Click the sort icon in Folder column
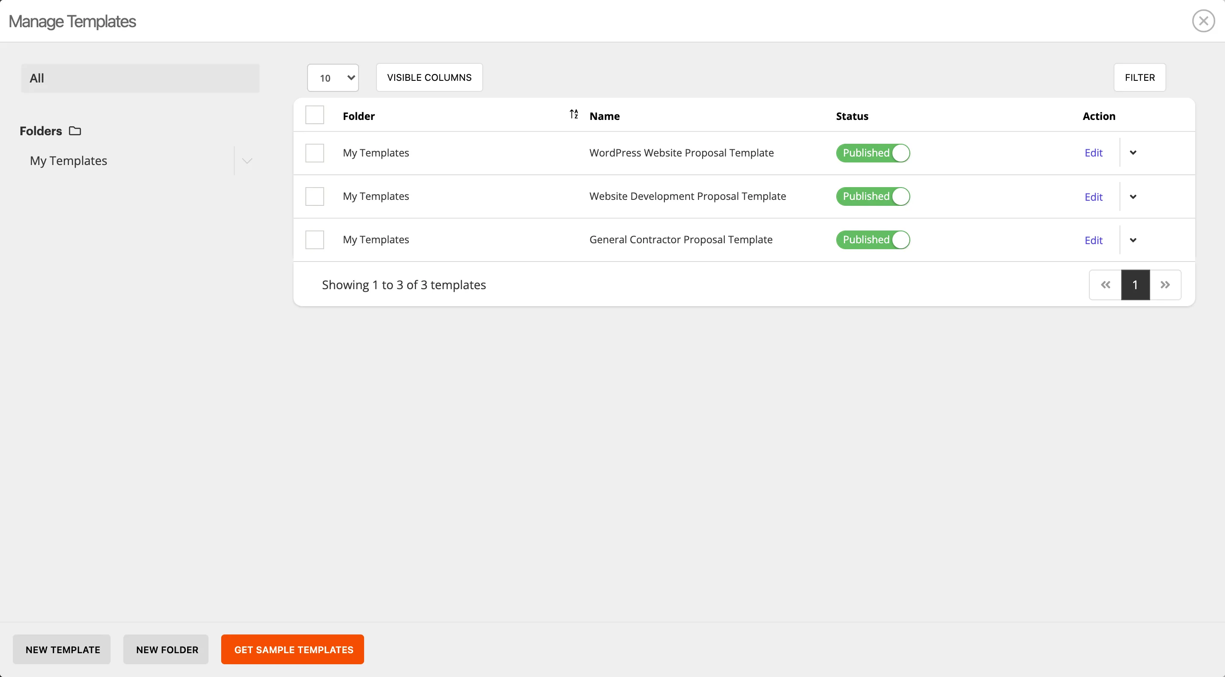Screen dimensions: 1225x677 tap(573, 114)
